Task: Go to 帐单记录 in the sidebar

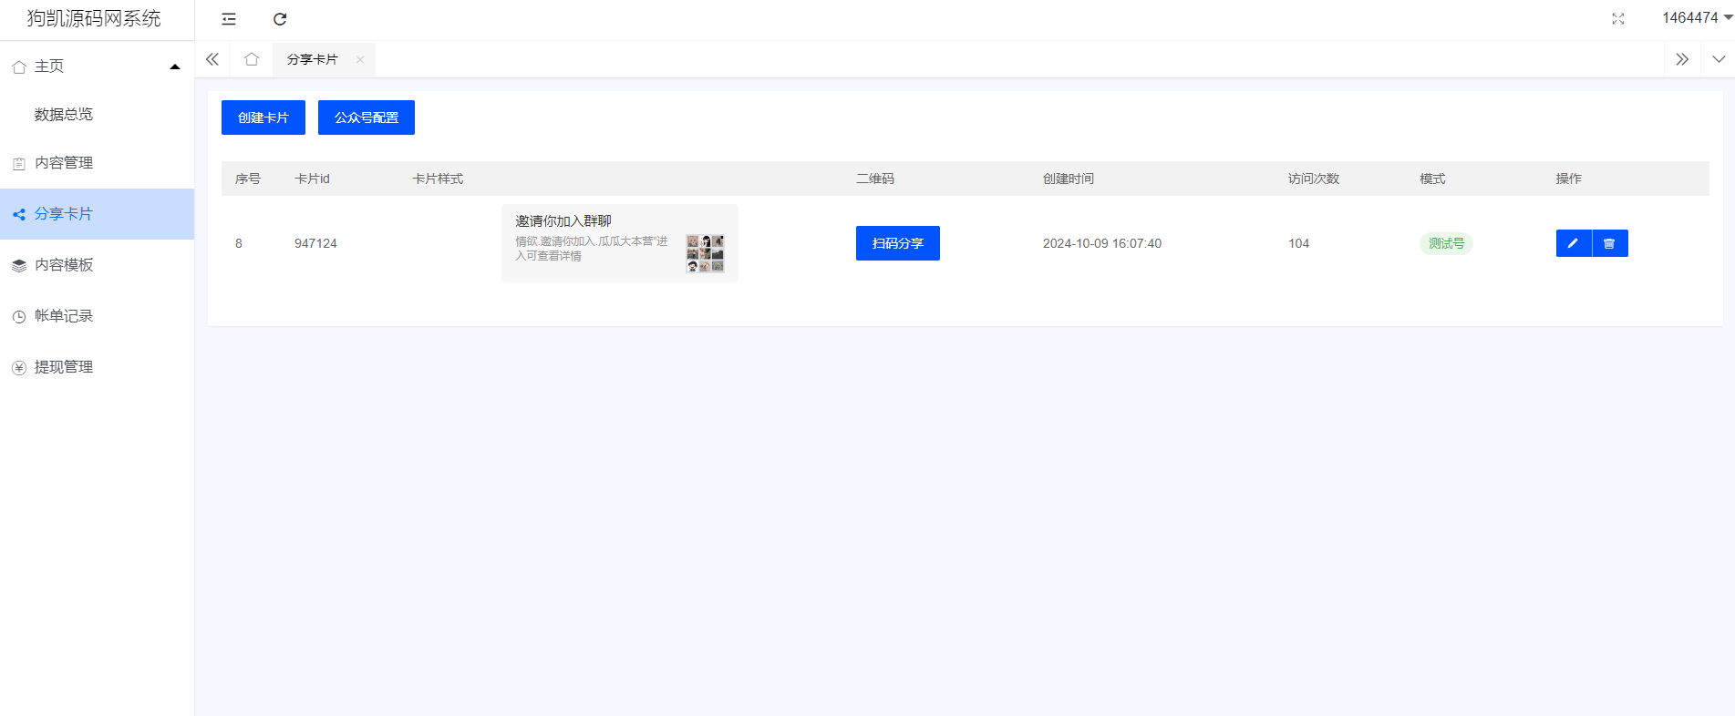Action: 64,316
